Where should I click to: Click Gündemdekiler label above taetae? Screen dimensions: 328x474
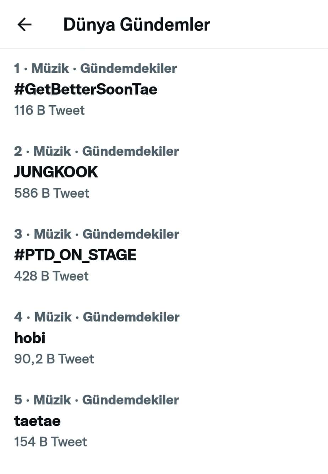[x=131, y=400]
